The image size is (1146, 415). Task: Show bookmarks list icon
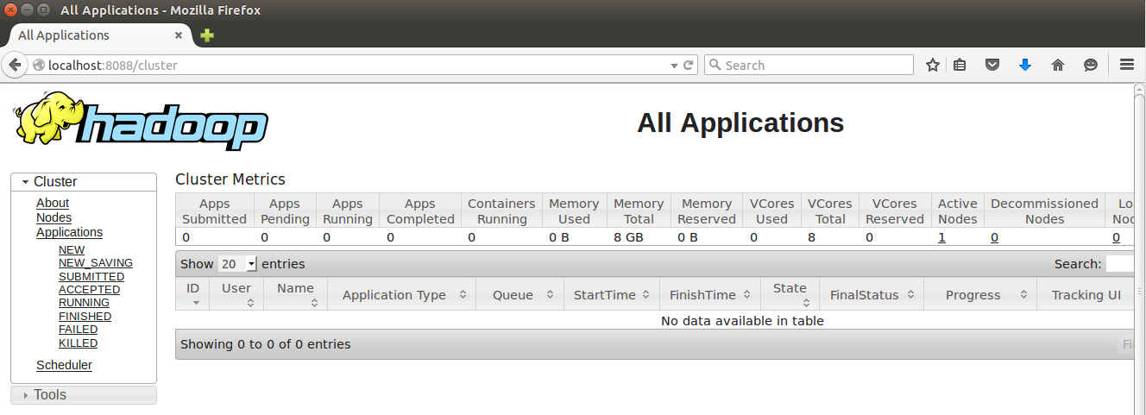[x=960, y=65]
